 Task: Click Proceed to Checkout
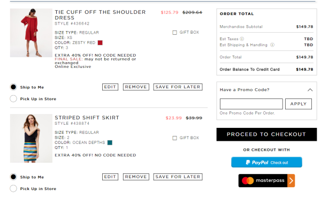click(x=266, y=134)
